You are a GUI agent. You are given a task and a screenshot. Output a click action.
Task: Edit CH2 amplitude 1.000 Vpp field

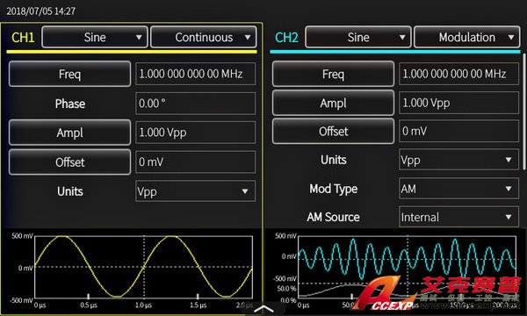458,103
